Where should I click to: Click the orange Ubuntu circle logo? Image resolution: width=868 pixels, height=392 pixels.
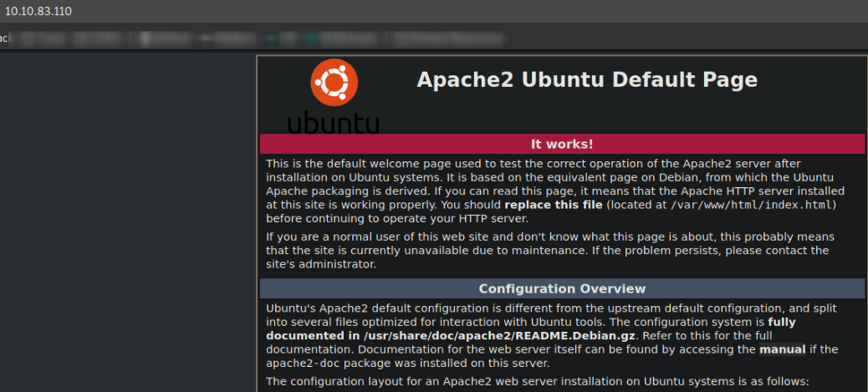334,83
